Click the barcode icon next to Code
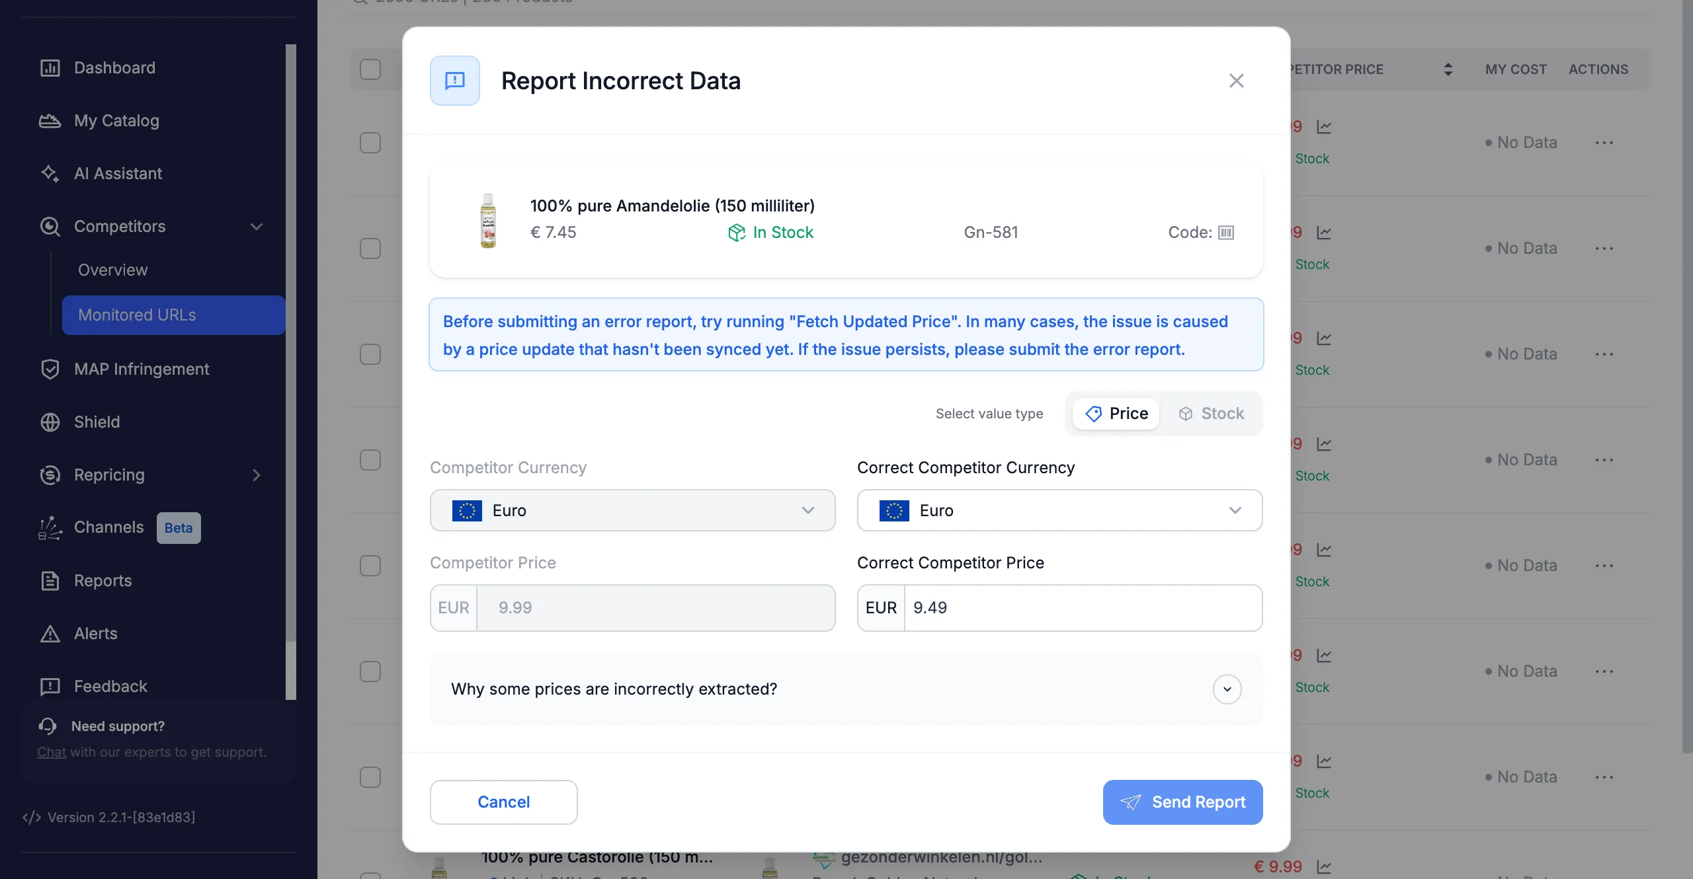1693x879 pixels. 1226,233
